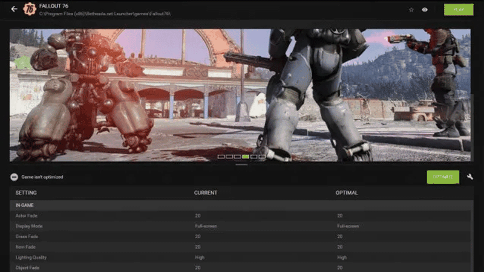Screen dimensions: 484x272
Task: Select the active green carousel indicator
Action: point(246,157)
